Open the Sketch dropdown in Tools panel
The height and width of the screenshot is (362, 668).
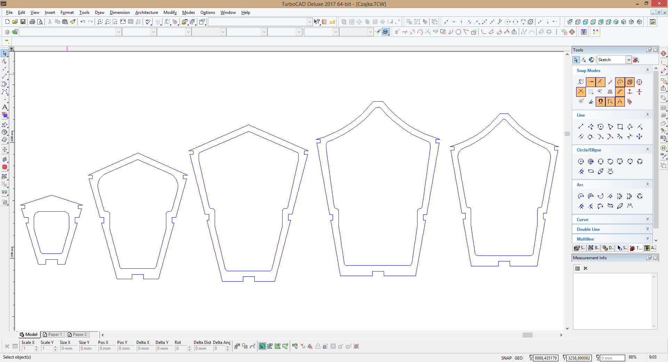628,60
